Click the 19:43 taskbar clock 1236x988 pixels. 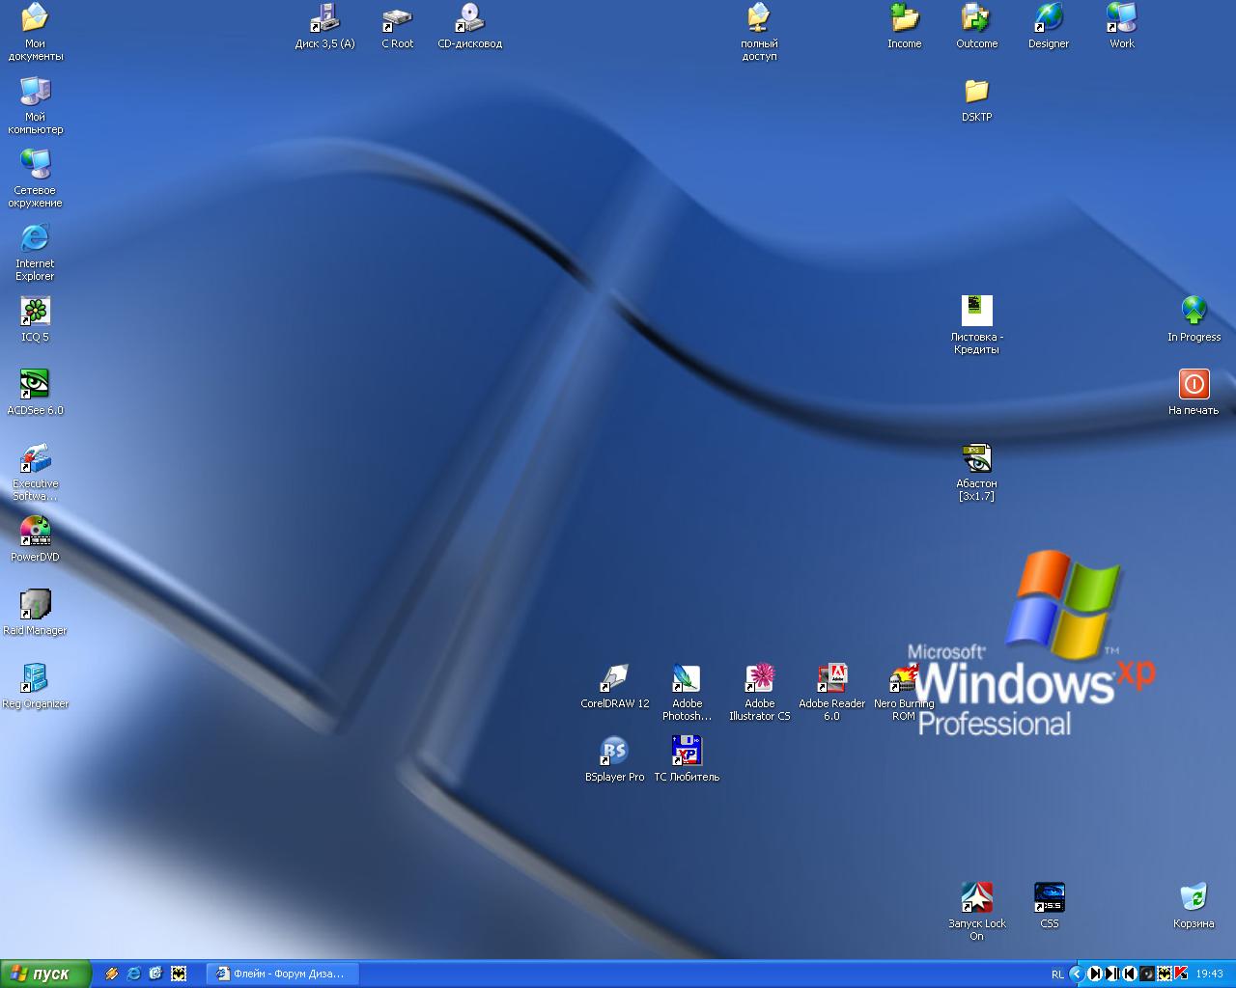1209,974
